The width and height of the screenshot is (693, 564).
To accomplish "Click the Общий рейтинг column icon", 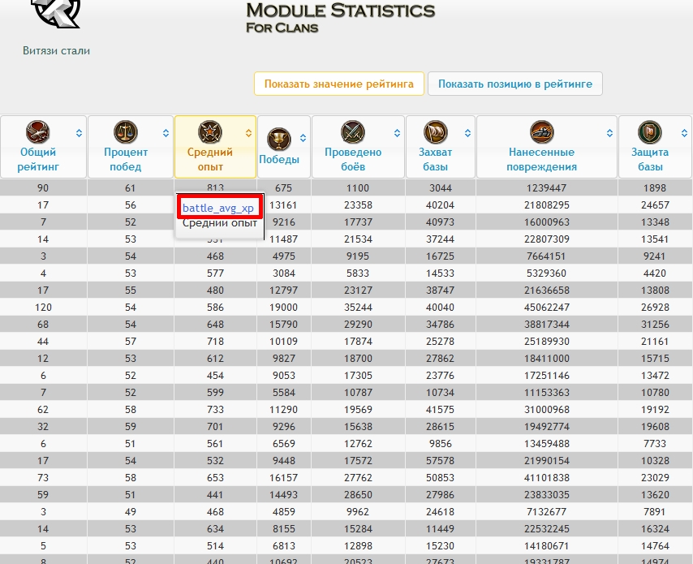I will pos(37,131).
